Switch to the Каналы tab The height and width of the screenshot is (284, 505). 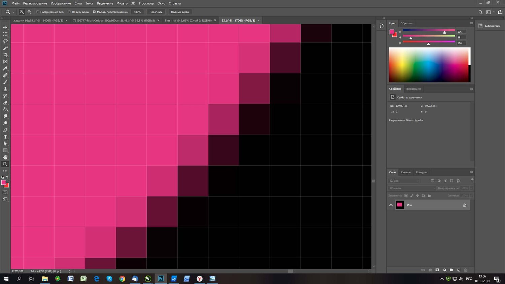405,172
